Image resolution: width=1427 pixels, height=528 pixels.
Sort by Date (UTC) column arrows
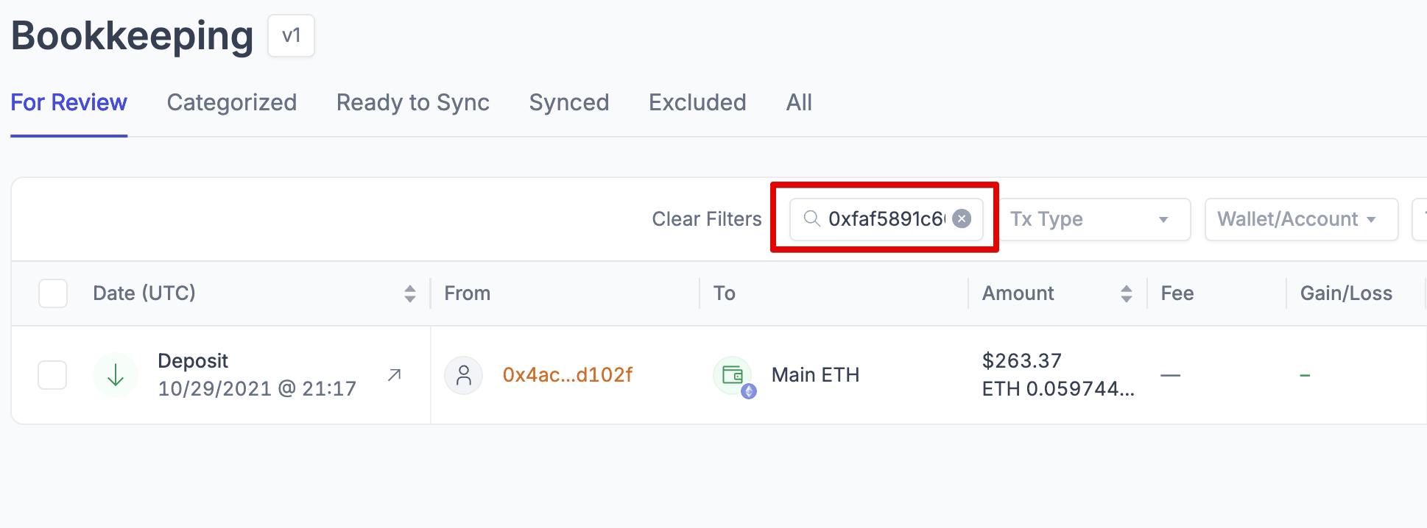tap(410, 293)
